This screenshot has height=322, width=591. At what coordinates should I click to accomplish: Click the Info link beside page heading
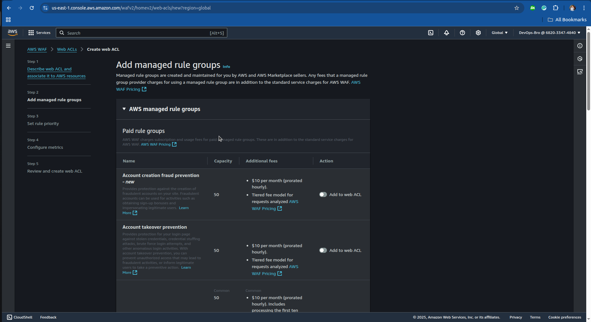pos(226,67)
